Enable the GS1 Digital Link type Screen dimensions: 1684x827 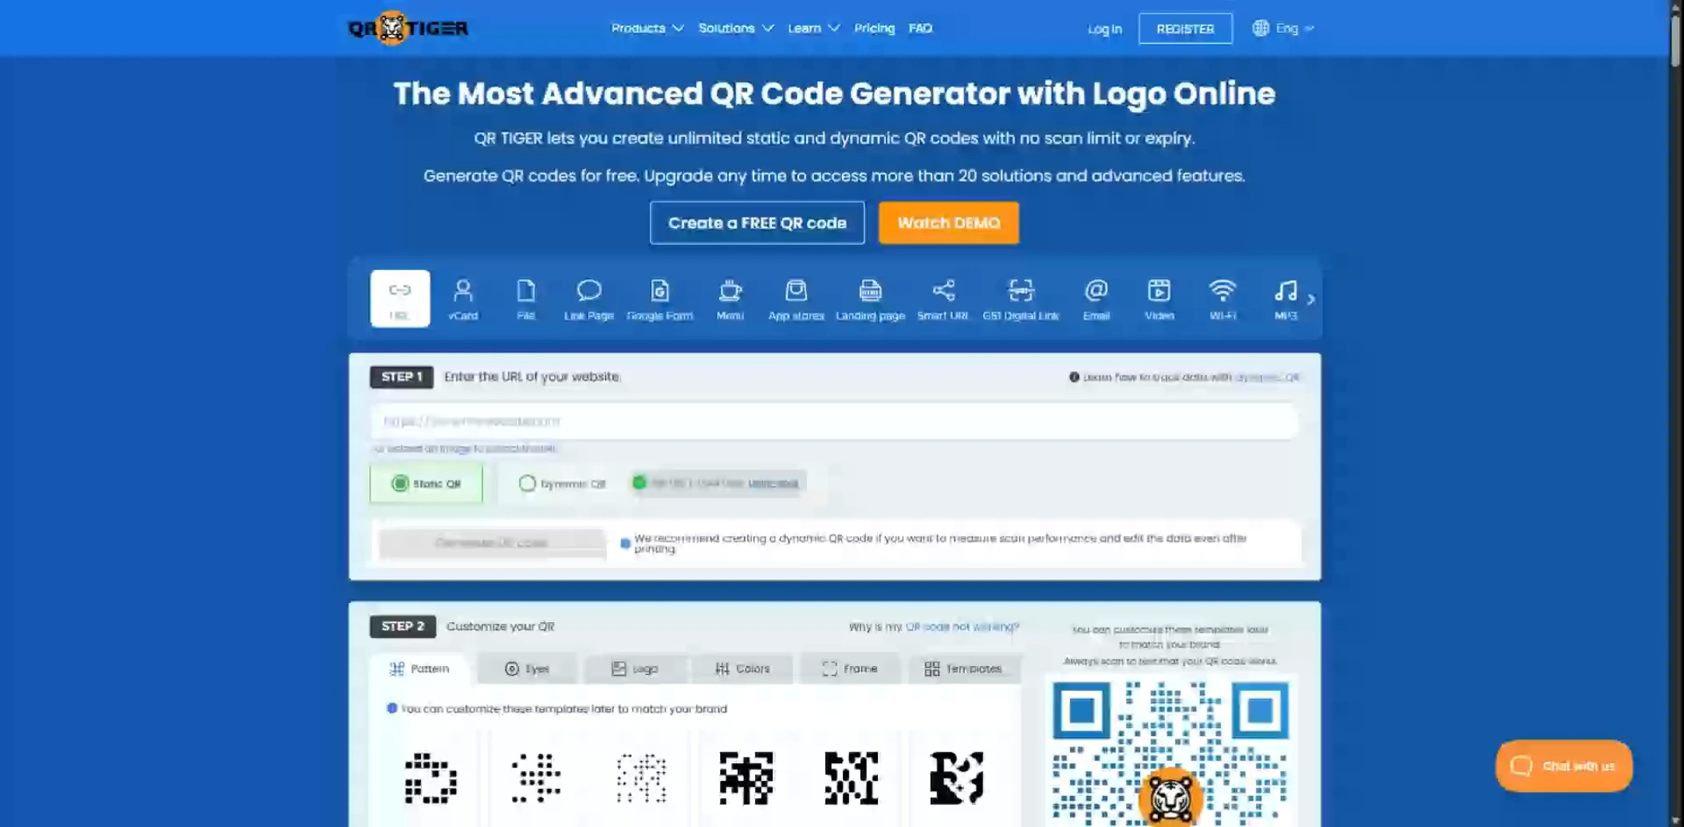tap(1021, 299)
